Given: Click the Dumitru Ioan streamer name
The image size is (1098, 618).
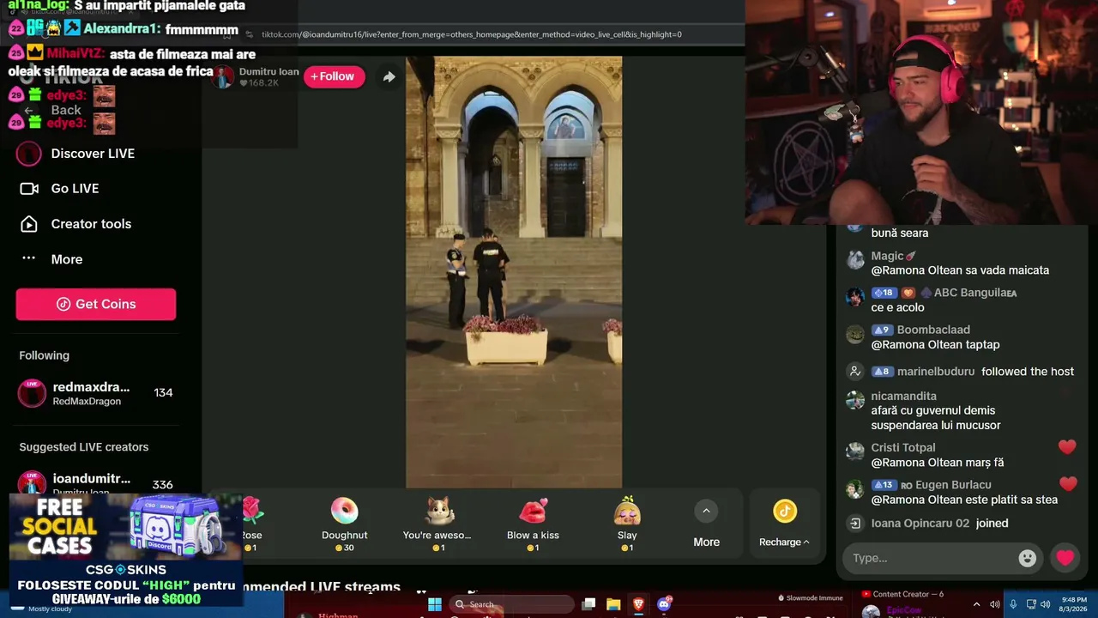Looking at the screenshot, I should (269, 71).
